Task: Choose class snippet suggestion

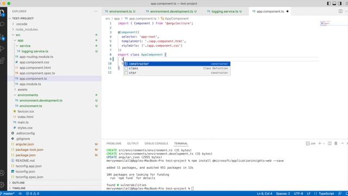Action: click(177, 68)
